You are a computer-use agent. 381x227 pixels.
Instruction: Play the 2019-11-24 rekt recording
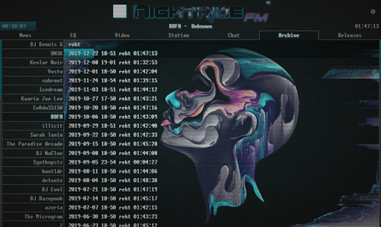coord(113,80)
